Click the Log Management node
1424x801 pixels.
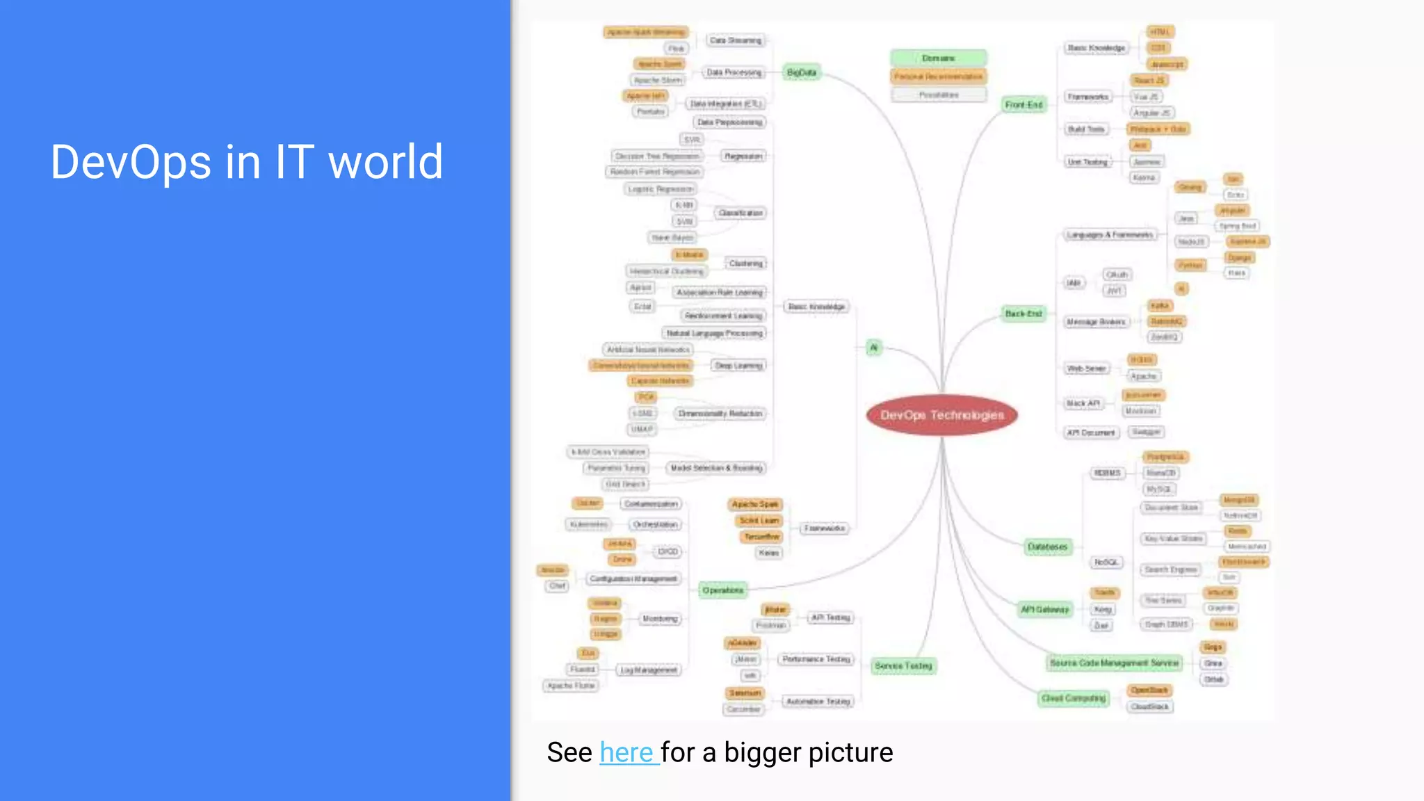click(x=648, y=670)
